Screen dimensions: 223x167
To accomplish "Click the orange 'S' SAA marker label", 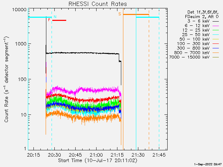I will [120, 14].
